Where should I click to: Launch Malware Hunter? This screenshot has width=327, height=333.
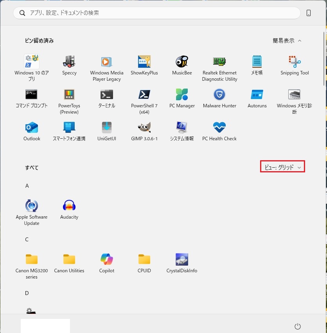pos(219,98)
